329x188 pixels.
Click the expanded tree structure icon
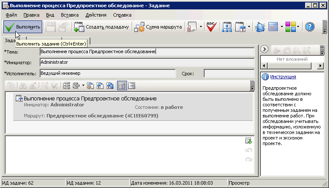tap(76, 85)
